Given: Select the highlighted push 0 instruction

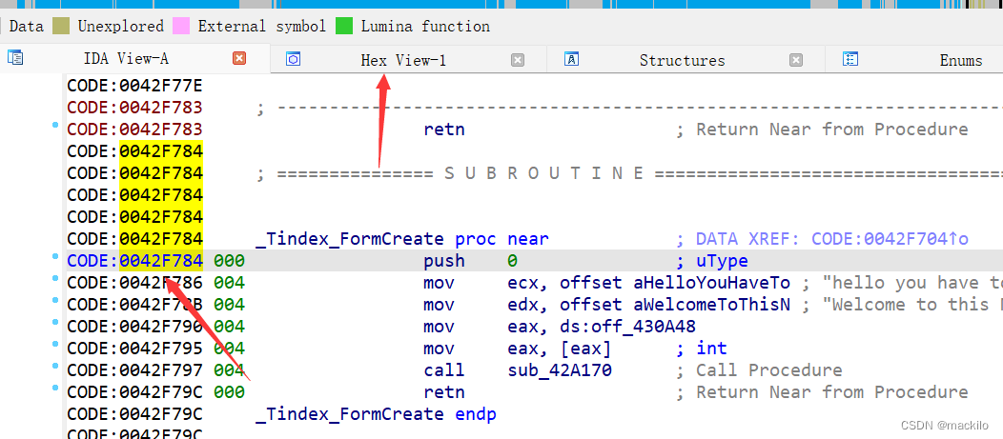Looking at the screenshot, I should pyautogui.click(x=470, y=261).
